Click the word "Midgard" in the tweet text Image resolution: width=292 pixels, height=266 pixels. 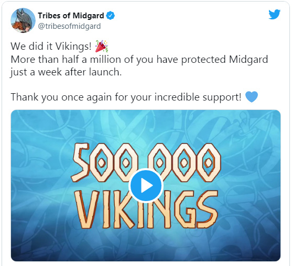(248, 60)
